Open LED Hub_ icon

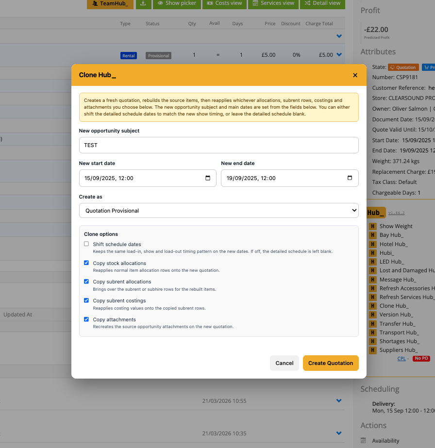click(372, 262)
